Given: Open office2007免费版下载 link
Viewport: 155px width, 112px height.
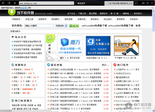Looking at the screenshot, I should (x=121, y=26).
